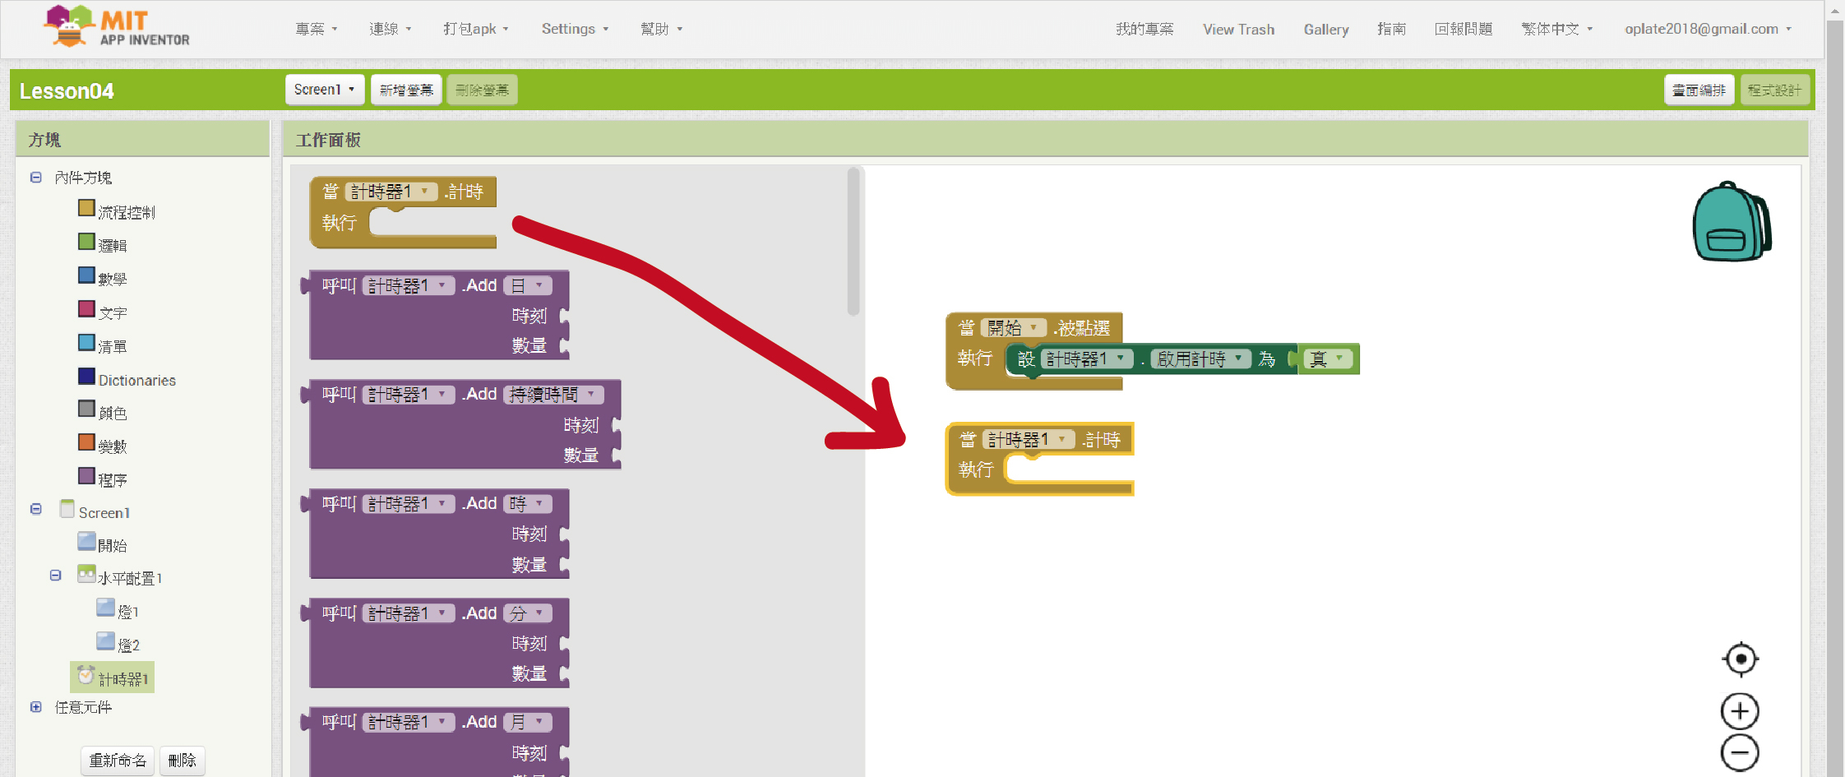The width and height of the screenshot is (1845, 777).
Task: Click the 刪除螢幕 button
Action: [x=482, y=90]
